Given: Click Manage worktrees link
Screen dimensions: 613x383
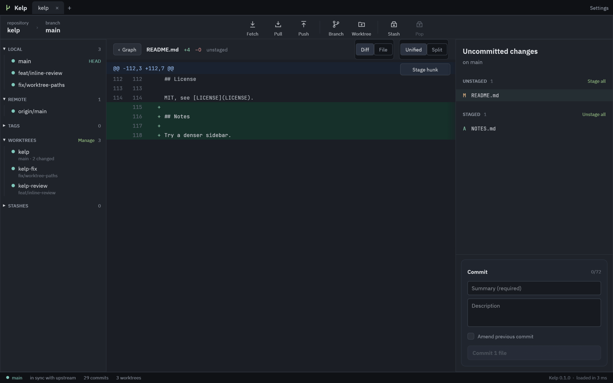Looking at the screenshot, I should [x=86, y=140].
